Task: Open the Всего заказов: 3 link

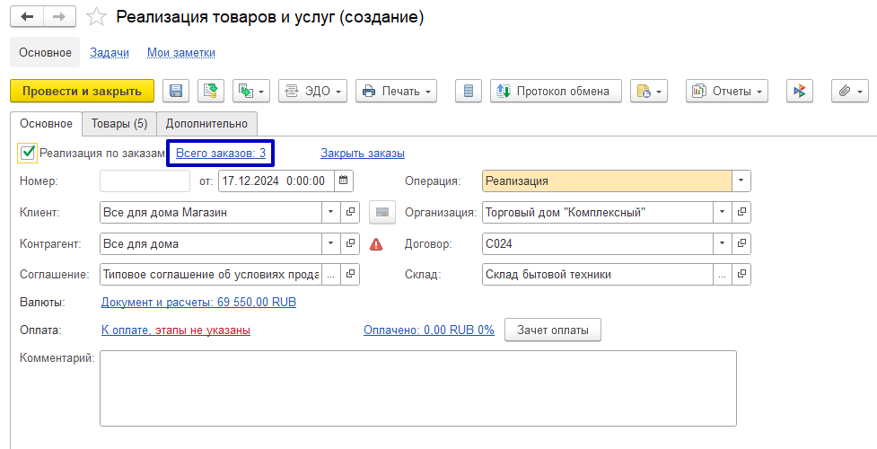Action: pyautogui.click(x=221, y=153)
